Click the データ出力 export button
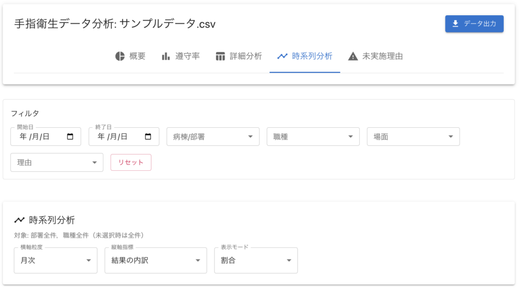This screenshot has height=288, width=519. 474,24
